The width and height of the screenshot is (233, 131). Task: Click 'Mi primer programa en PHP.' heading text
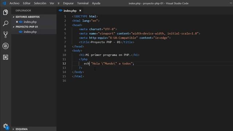tap(108, 55)
